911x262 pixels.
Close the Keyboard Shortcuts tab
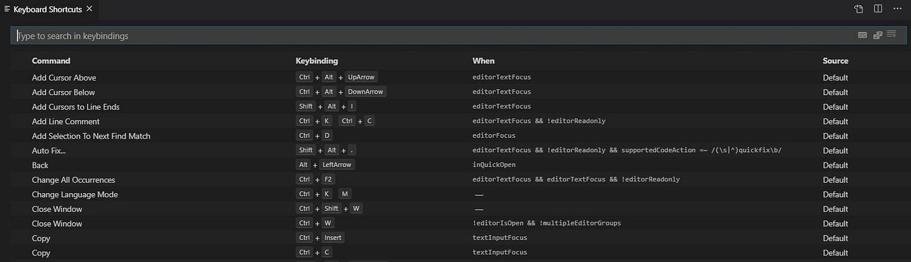[x=89, y=9]
